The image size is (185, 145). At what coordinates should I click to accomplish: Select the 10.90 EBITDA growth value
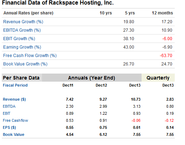coord(167,30)
